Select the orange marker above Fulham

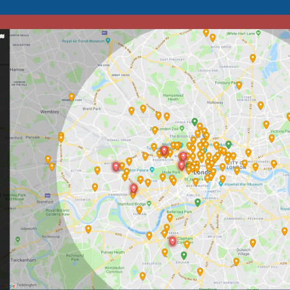(x=139, y=210)
